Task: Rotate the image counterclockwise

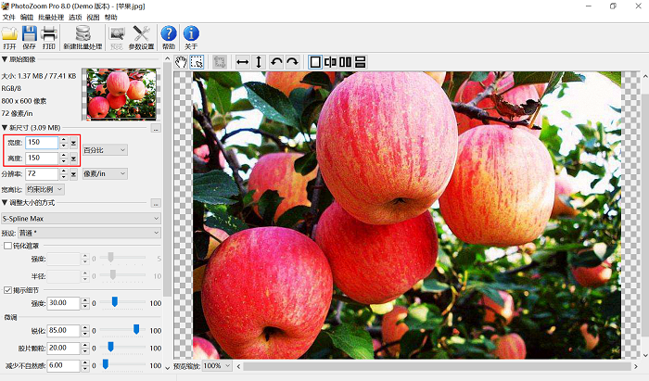Action: [276, 62]
